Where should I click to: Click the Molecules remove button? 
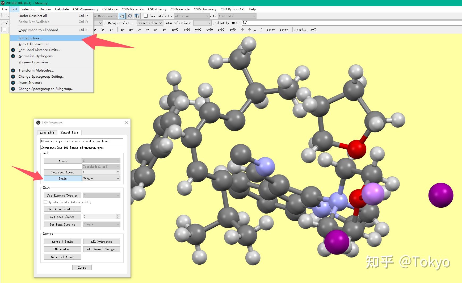click(x=62, y=249)
